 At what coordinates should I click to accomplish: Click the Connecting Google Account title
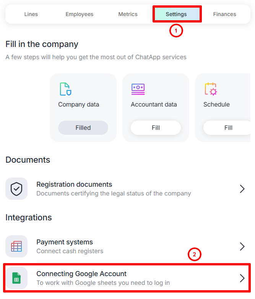pyautogui.click(x=81, y=274)
